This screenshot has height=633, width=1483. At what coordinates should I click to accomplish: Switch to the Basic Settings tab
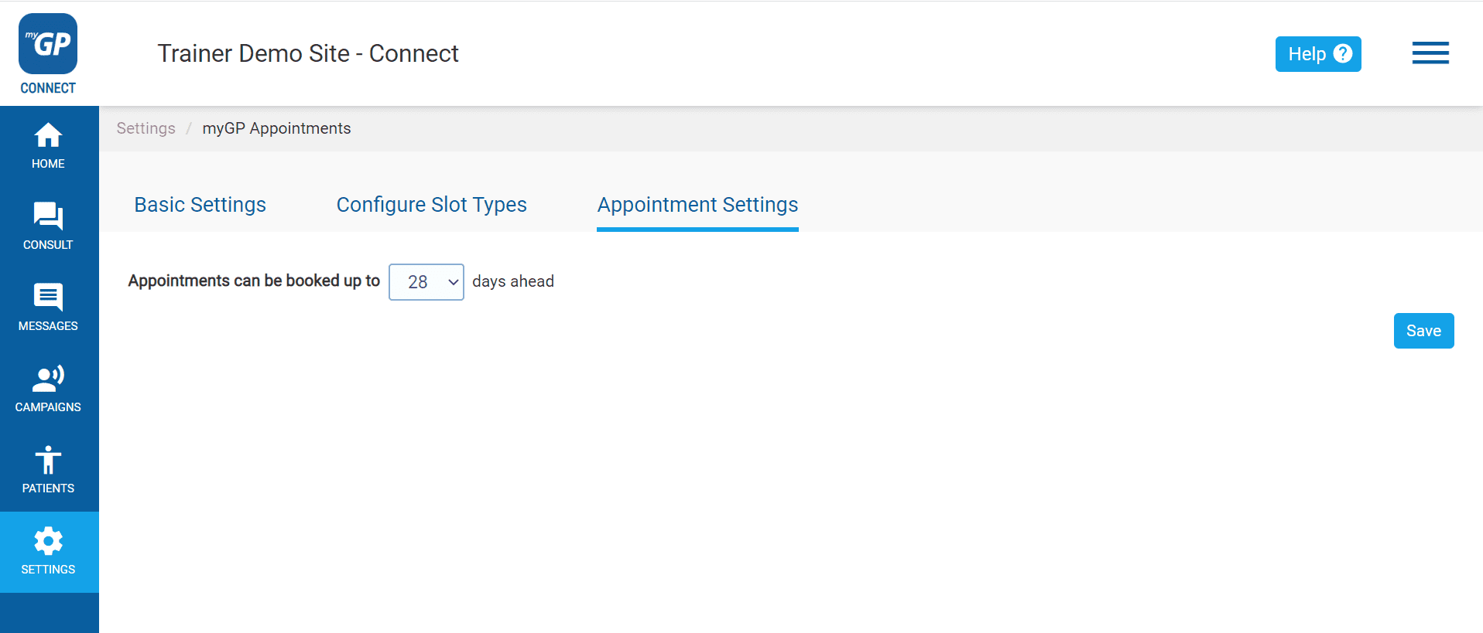pos(200,205)
